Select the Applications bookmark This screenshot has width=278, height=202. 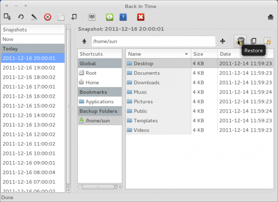click(100, 101)
